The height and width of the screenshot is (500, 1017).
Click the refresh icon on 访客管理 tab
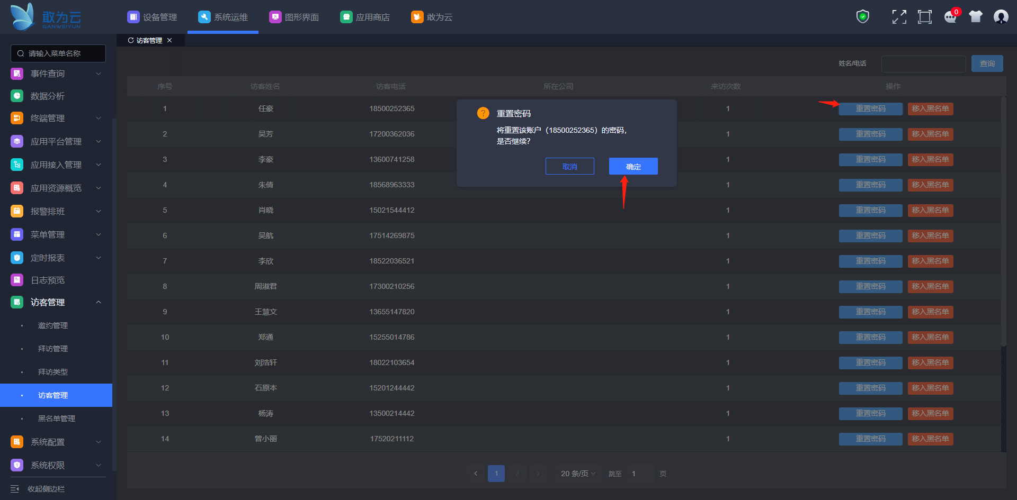pos(131,40)
